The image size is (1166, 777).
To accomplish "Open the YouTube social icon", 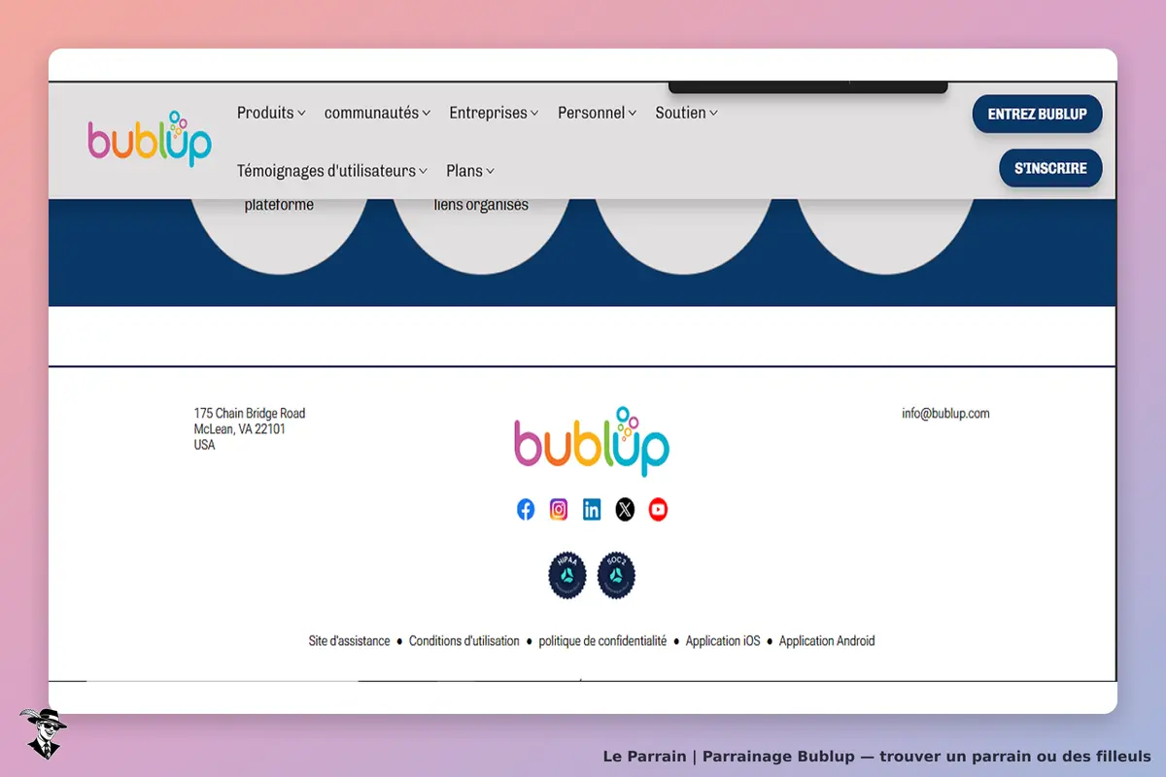I will [x=658, y=510].
